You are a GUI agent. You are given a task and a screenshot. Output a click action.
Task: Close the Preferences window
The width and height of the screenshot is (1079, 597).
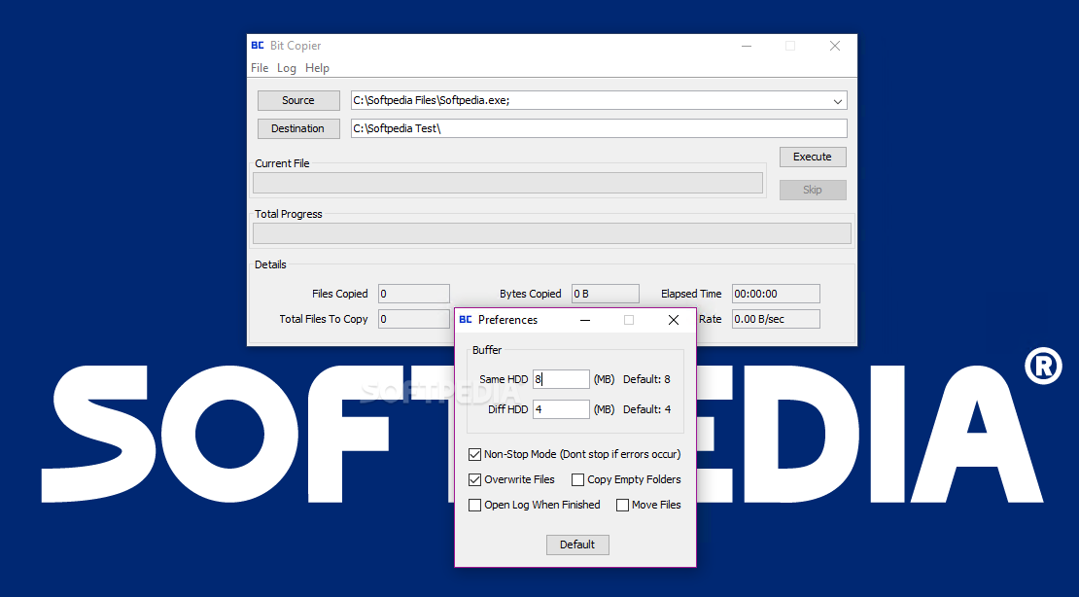tap(674, 320)
